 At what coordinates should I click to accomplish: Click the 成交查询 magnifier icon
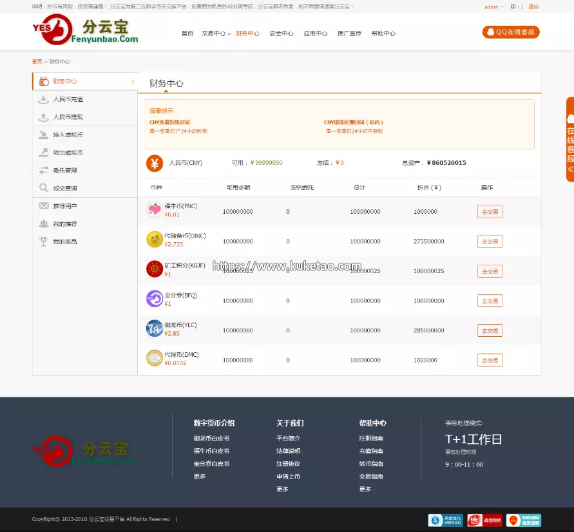(x=44, y=188)
